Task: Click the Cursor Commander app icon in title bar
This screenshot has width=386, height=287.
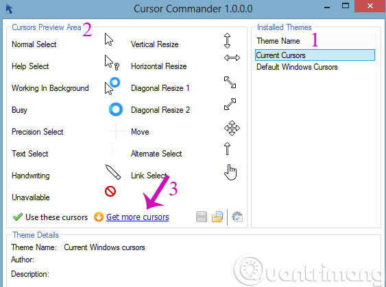Action: tap(10, 10)
